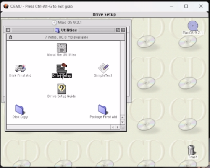The height and width of the screenshot is (168, 210).
Task: Click the Trash label on desktop
Action: (193, 157)
